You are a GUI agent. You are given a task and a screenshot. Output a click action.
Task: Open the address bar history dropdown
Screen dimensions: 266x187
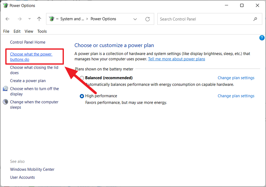pos(135,19)
